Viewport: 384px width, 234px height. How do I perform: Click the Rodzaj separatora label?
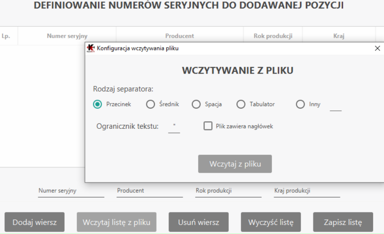[x=123, y=89]
